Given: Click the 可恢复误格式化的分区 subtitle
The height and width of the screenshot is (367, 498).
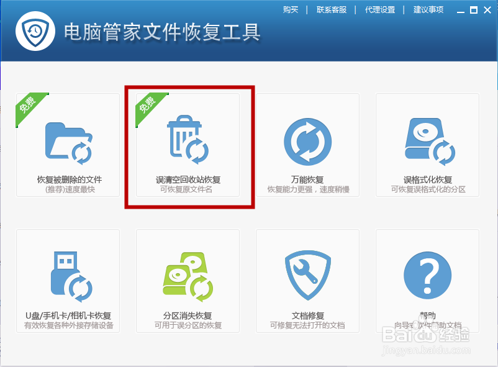Looking at the screenshot, I should (x=428, y=189).
